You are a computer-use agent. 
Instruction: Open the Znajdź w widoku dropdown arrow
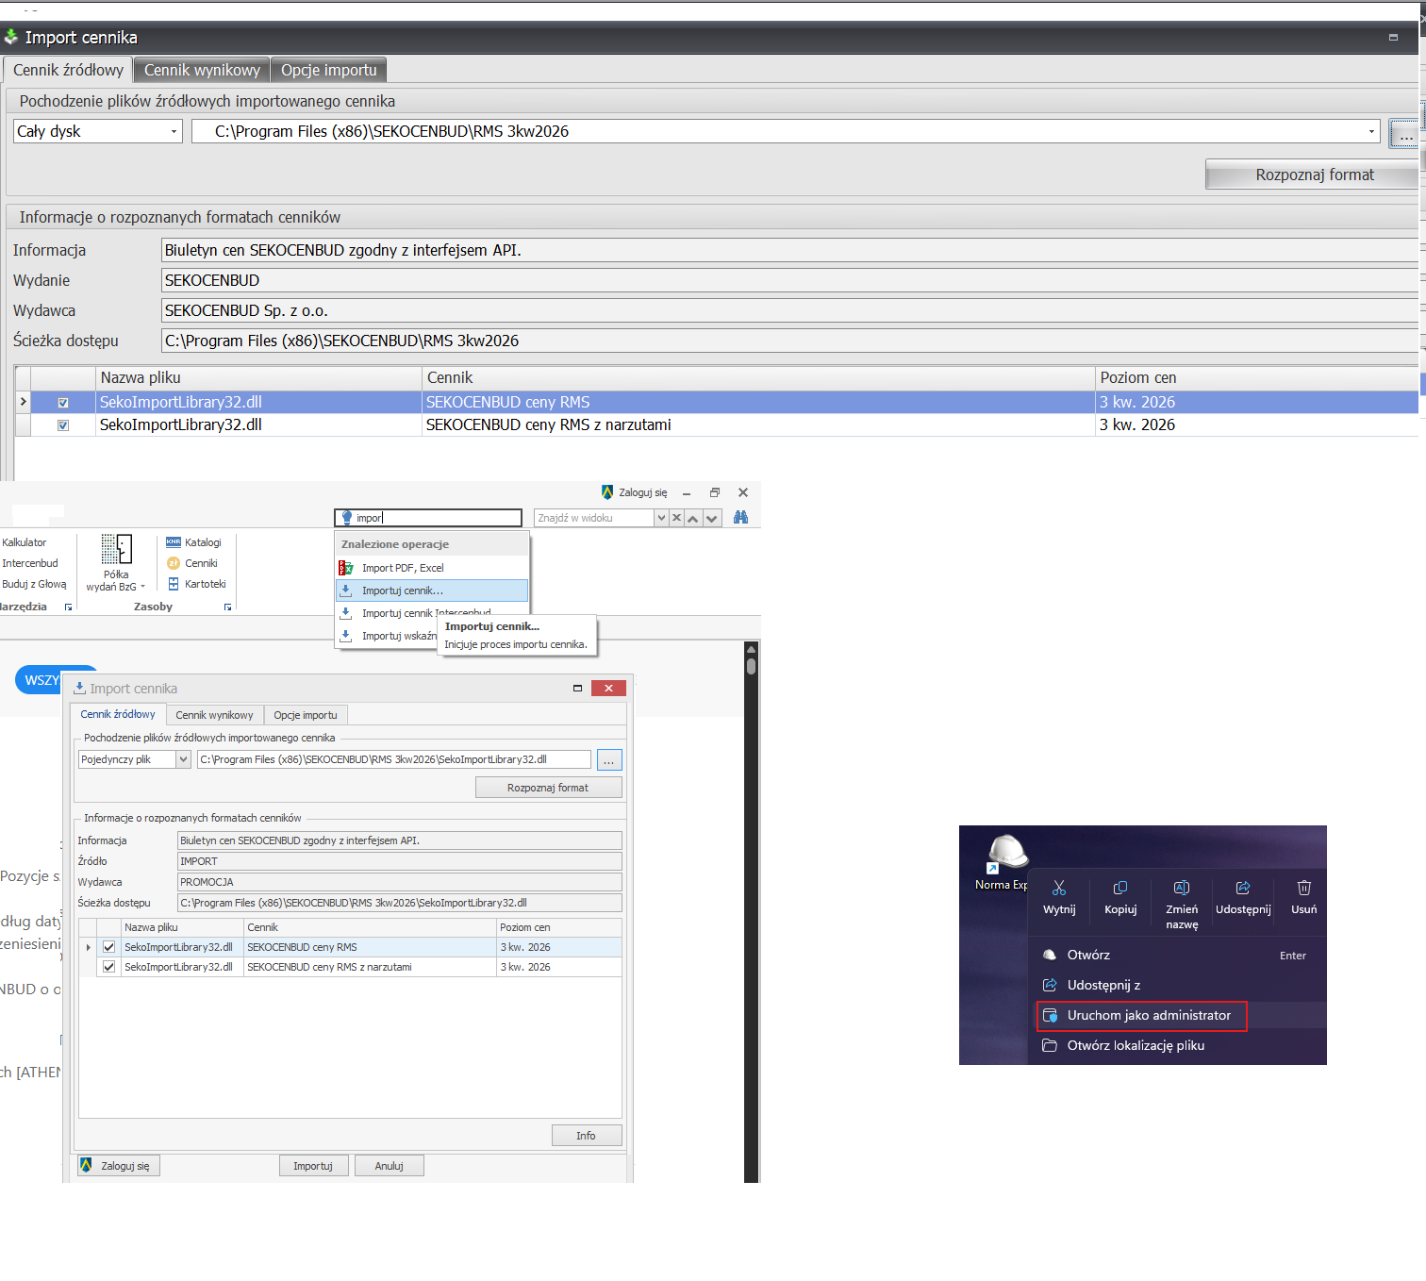coord(661,518)
